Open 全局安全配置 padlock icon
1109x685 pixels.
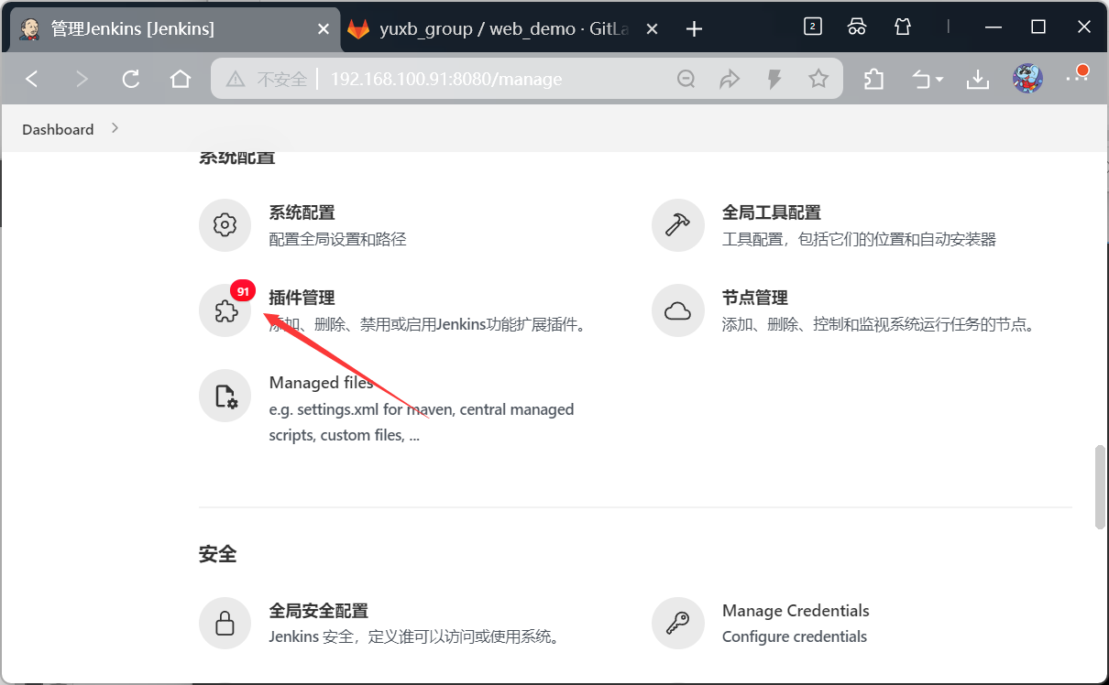click(225, 624)
